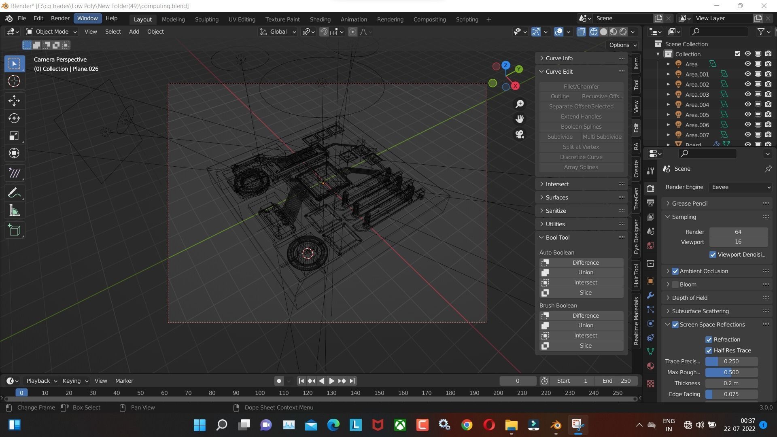The height and width of the screenshot is (437, 777).
Task: Select the Move tool
Action: (14, 100)
